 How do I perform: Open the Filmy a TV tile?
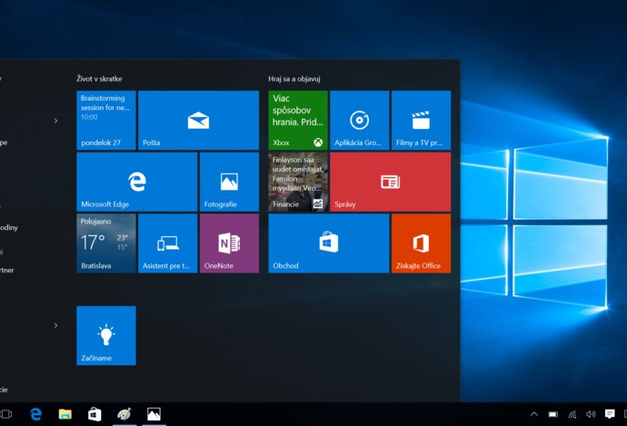click(421, 120)
